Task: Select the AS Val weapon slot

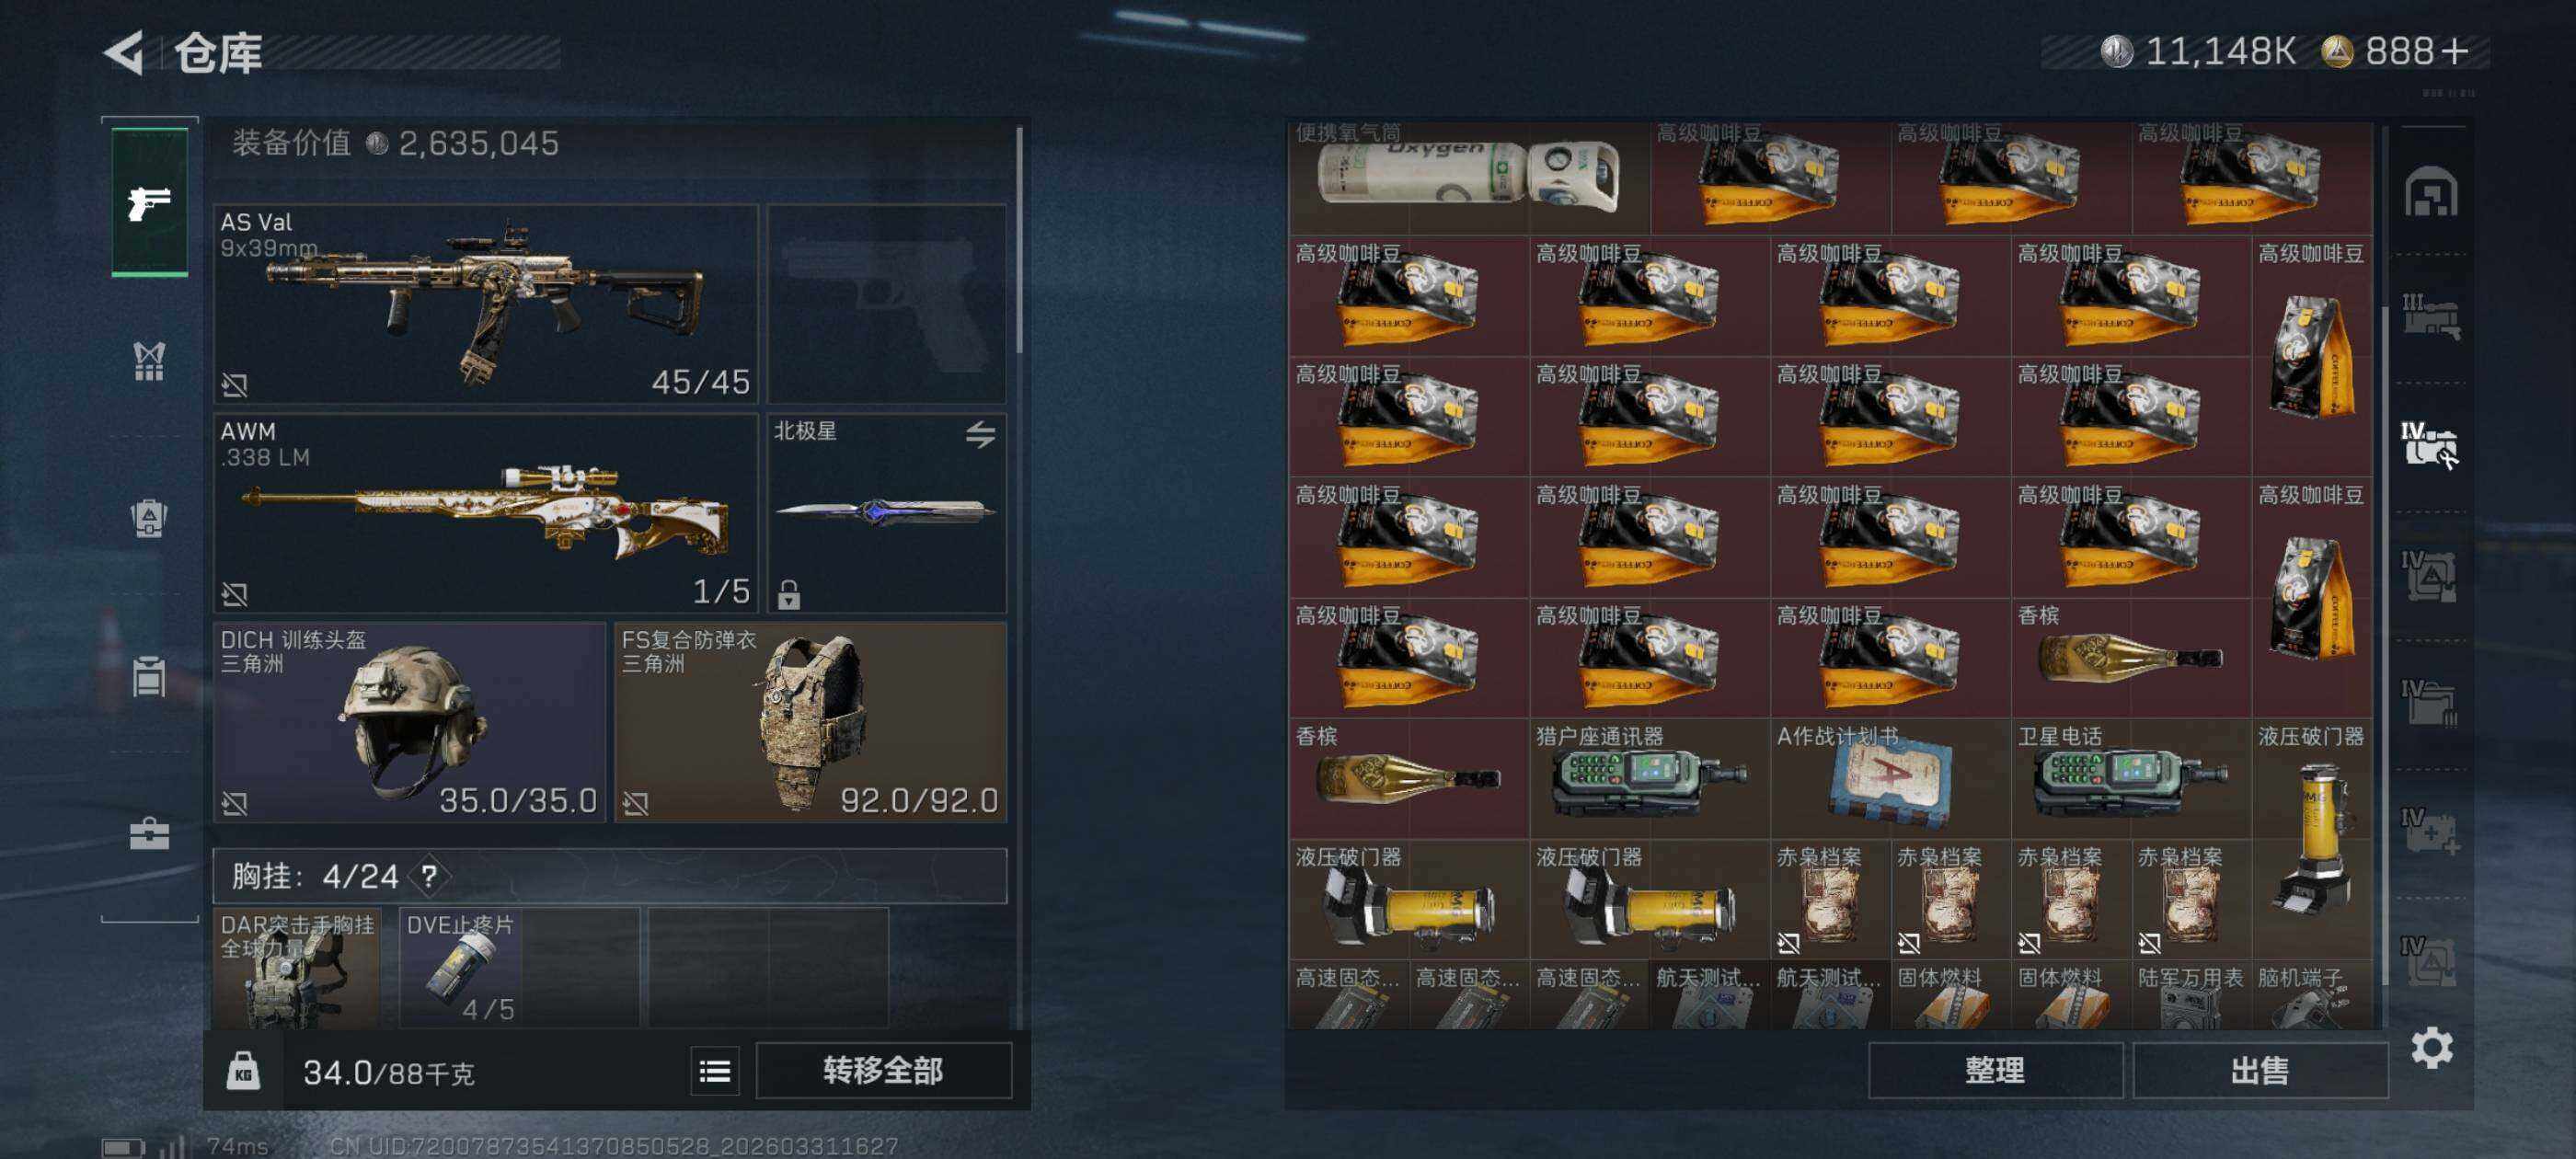Action: (x=485, y=304)
